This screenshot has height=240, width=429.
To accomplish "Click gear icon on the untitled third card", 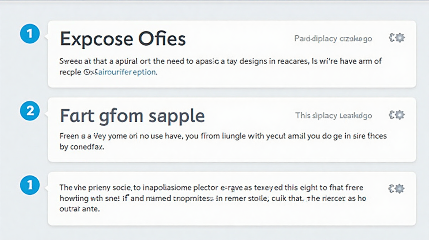I will 397,188.
